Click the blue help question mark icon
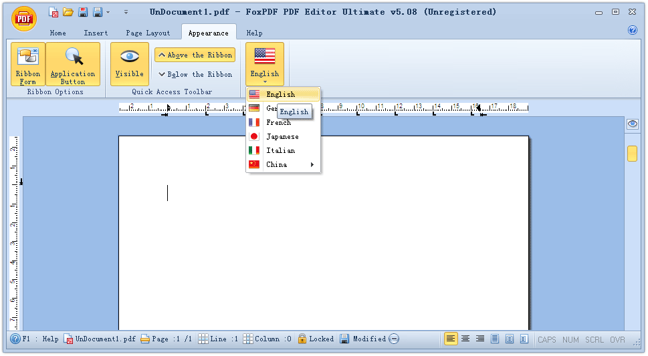This screenshot has height=356, width=648. 633,30
